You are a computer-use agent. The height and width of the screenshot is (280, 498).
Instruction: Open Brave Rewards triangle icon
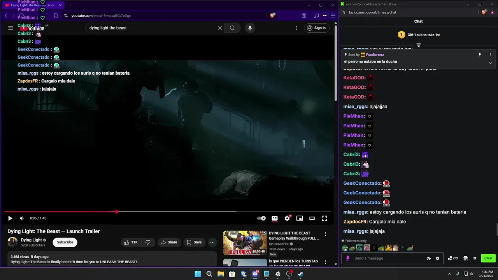point(492,12)
